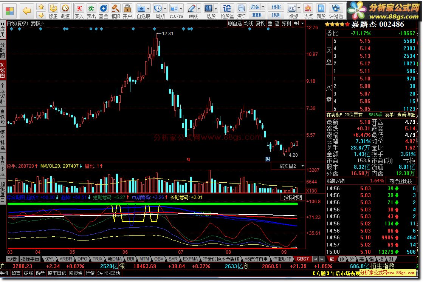Open 个股资料 sidebar tab
Viewport: 423px width, 282px height.
point(3,94)
